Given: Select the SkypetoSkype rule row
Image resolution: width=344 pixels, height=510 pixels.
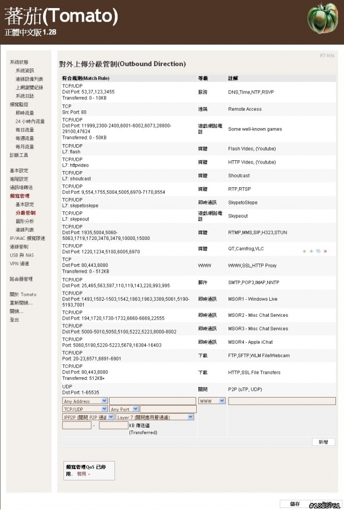Looking at the screenshot, I should [x=198, y=202].
